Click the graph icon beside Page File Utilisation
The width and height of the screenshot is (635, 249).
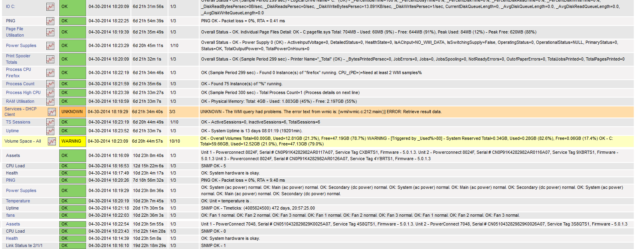pyautogui.click(x=50, y=32)
